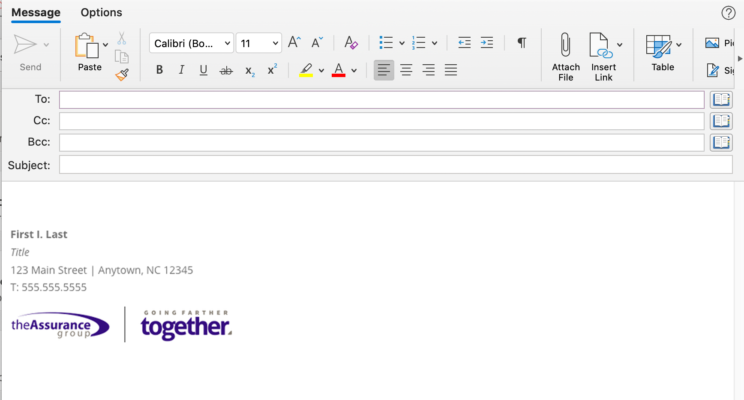This screenshot has height=400, width=744.
Task: Align text left
Action: [384, 70]
